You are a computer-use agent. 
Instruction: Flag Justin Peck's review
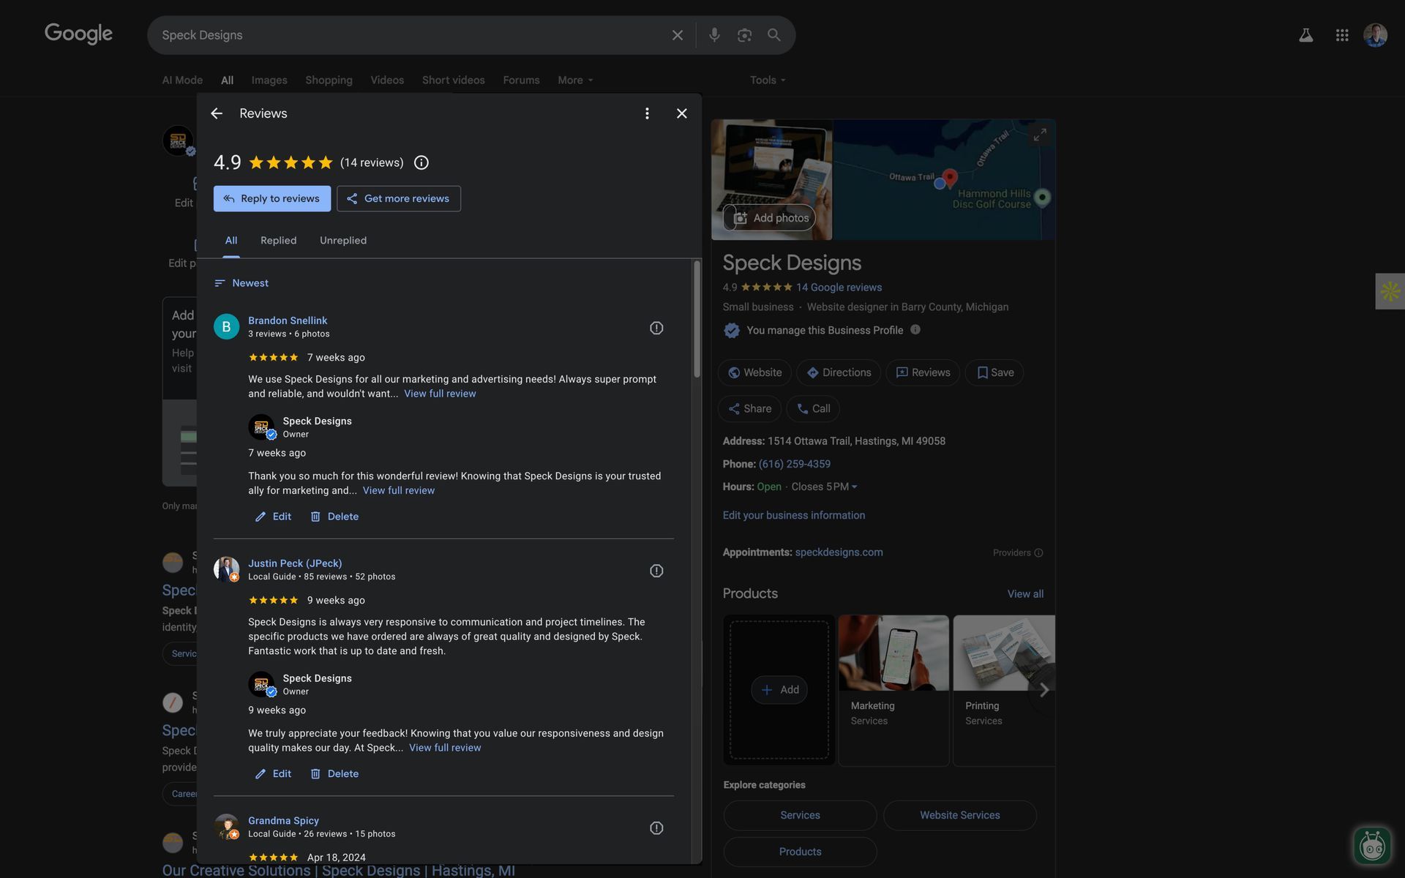[x=656, y=571]
